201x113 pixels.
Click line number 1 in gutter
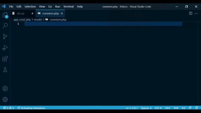(x=18, y=24)
